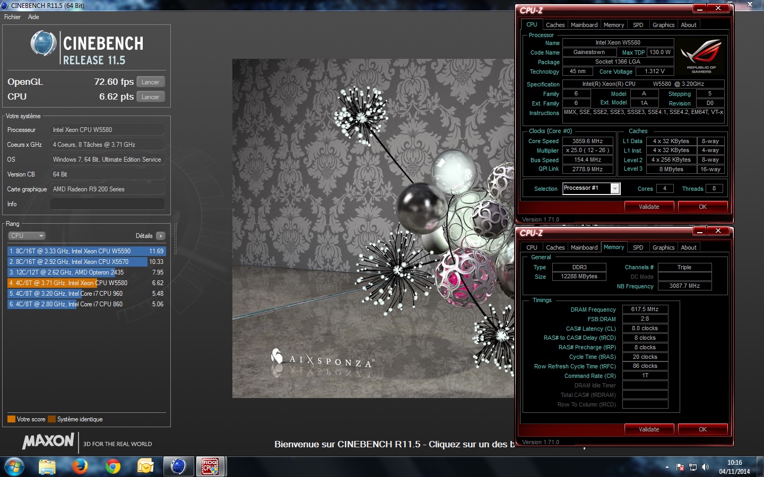Open the CPU ranking dropdown
764x477 pixels.
pyautogui.click(x=27, y=236)
